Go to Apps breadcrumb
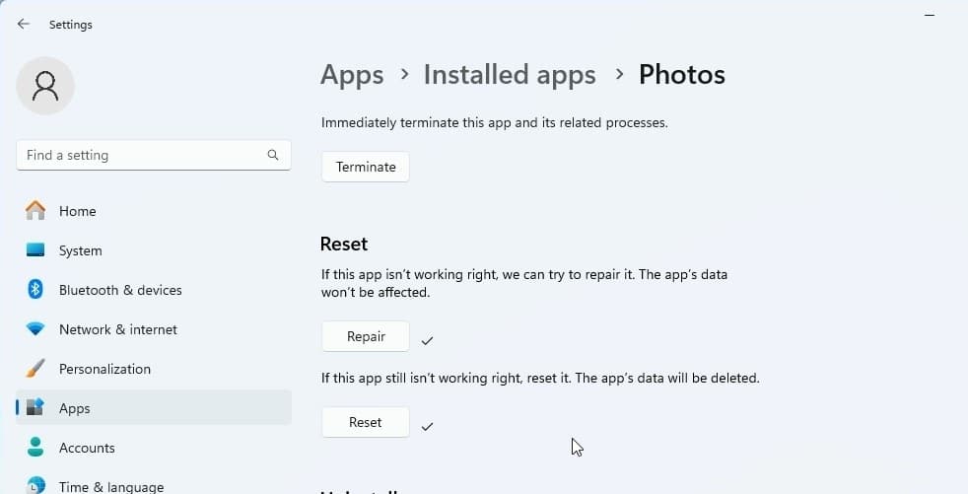Screen dimensions: 968x494 pyautogui.click(x=352, y=75)
